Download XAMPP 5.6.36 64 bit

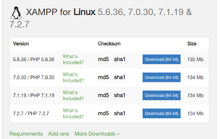tap(162, 59)
